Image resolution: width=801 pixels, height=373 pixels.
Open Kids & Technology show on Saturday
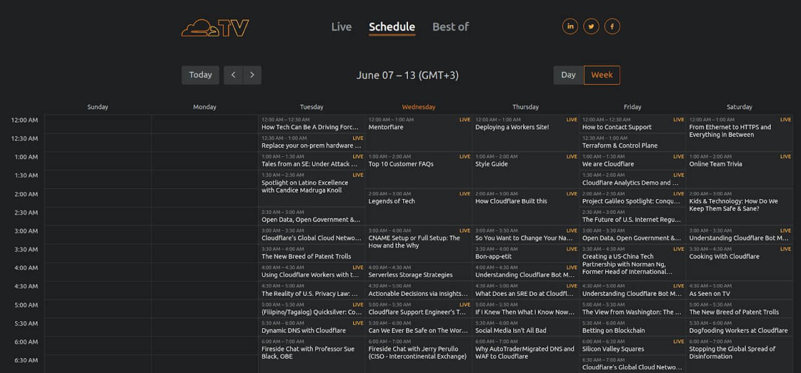pos(739,207)
